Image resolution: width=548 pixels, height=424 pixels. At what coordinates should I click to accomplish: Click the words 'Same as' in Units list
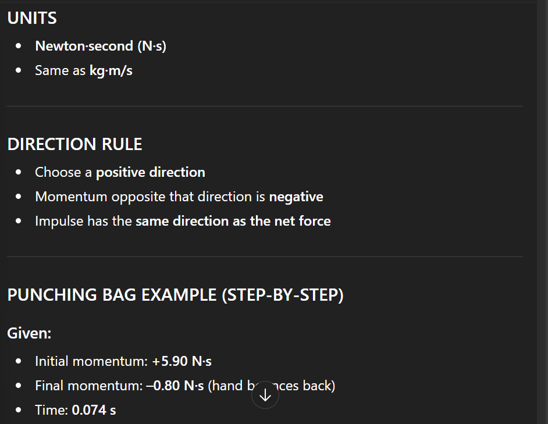60,70
